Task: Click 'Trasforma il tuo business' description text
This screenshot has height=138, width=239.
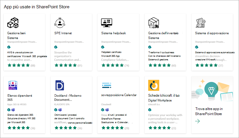Action: [x=161, y=52]
